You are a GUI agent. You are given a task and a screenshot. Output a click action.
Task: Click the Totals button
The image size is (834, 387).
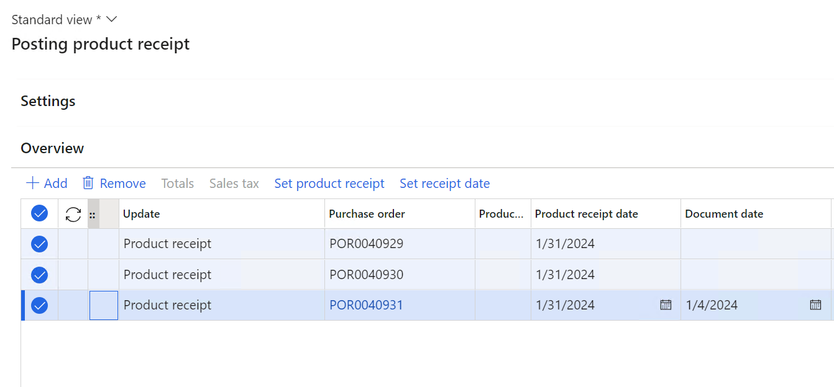(x=178, y=184)
